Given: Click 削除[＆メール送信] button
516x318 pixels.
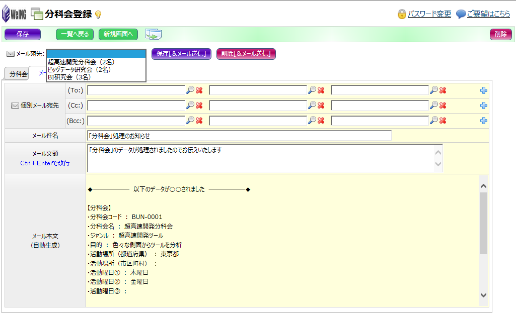Looking at the screenshot, I should coord(246,54).
